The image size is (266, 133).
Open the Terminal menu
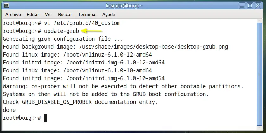(87, 15)
